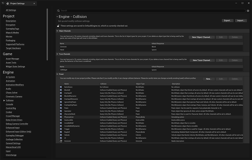Click the preset icon beside PhysicsActor
The height and width of the screenshot is (160, 252).
pos(61,117)
